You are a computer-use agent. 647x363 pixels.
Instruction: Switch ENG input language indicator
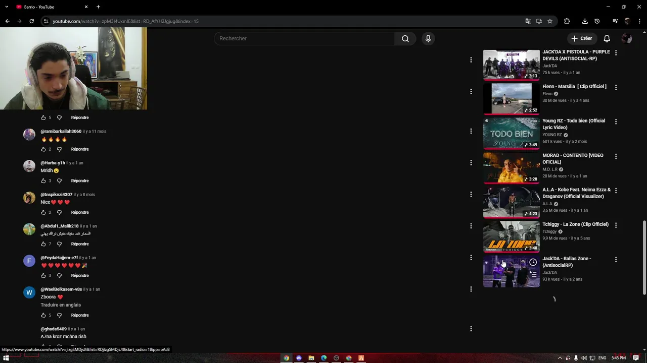(x=602, y=358)
